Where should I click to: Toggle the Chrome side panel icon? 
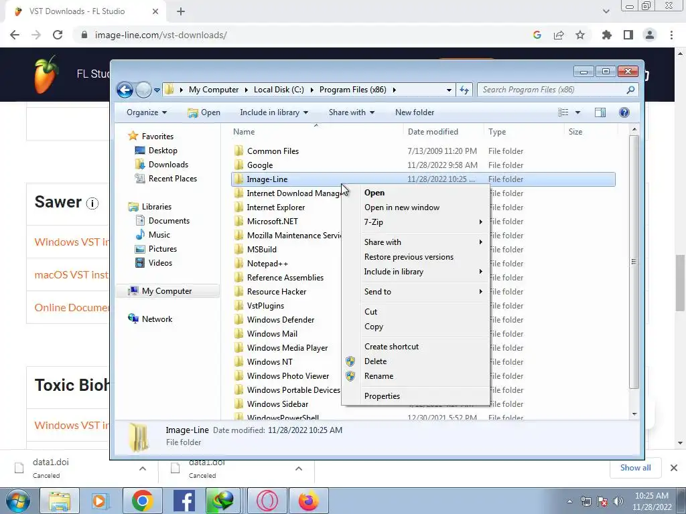(x=628, y=35)
